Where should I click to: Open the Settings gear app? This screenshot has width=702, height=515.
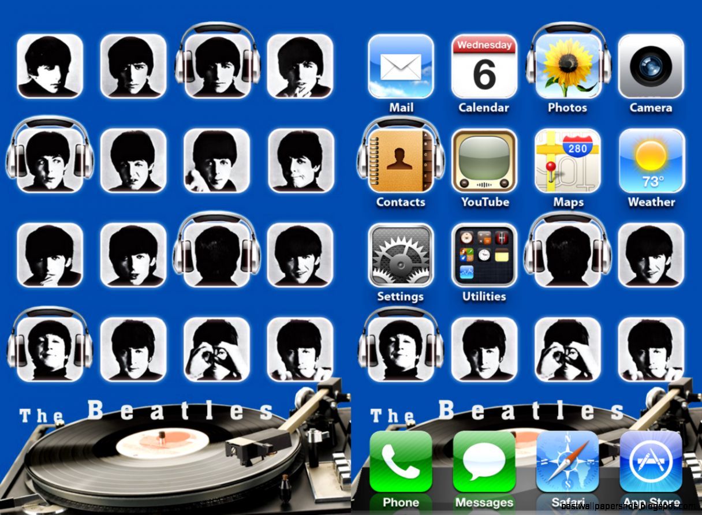401,256
